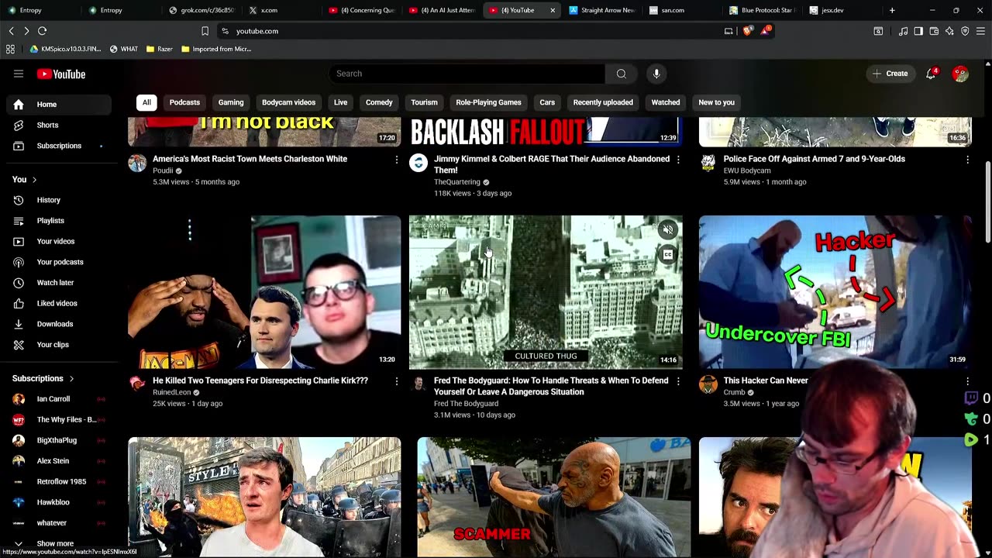Open the You section header
Image resolution: width=992 pixels, height=558 pixels.
[25, 179]
